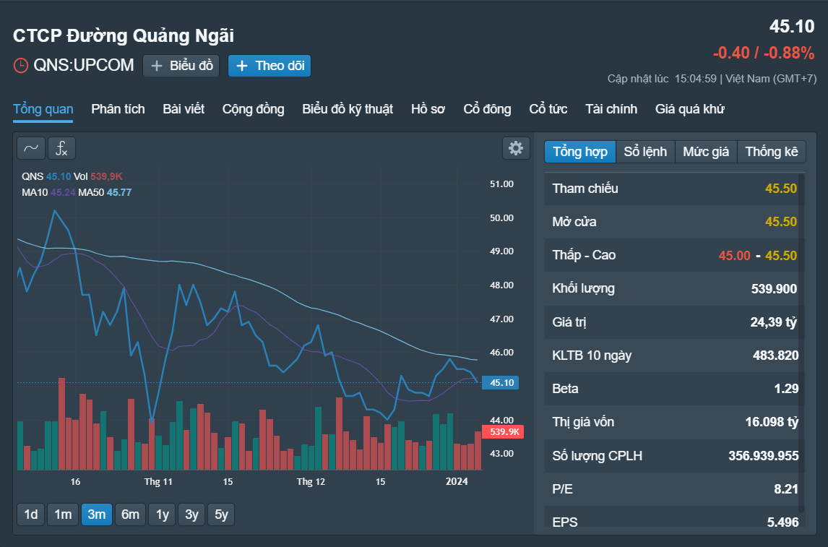Open the Phân tích tab
The image size is (828, 547).
118,109
